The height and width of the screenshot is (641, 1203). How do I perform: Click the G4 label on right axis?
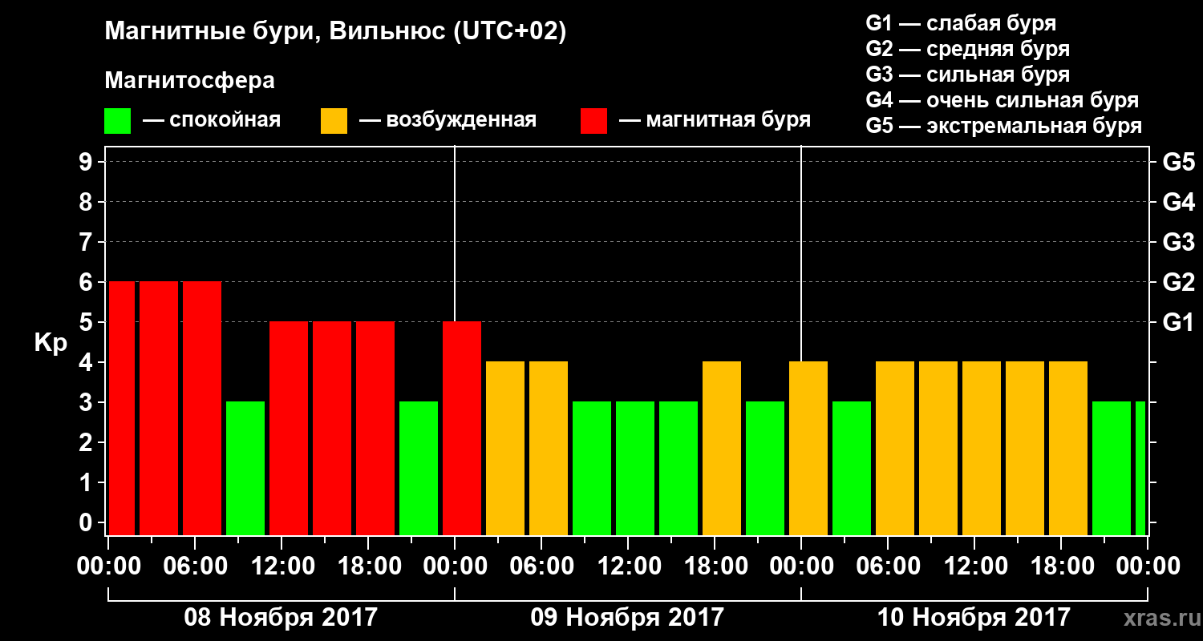[1178, 202]
